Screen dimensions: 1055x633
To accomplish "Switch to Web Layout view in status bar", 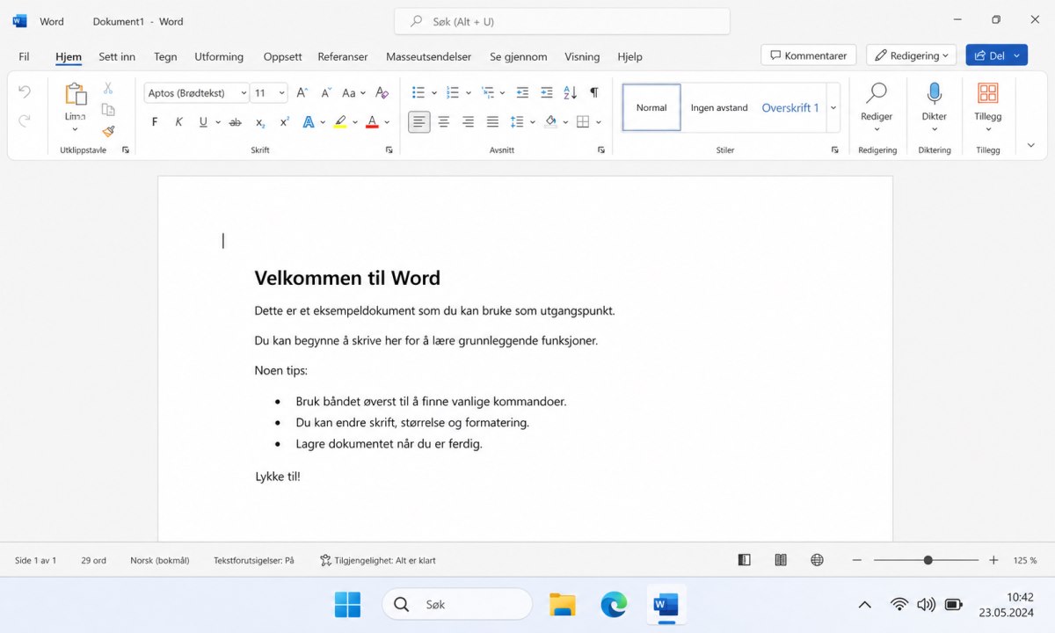I will (x=817, y=560).
